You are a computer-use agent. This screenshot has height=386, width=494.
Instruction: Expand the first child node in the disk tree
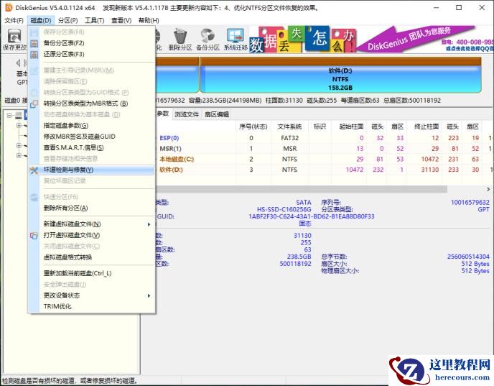point(19,126)
